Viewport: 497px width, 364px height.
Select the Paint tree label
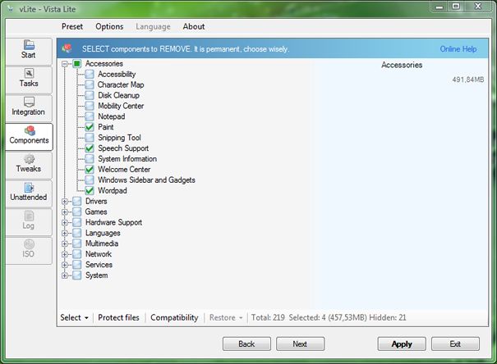pyautogui.click(x=105, y=127)
